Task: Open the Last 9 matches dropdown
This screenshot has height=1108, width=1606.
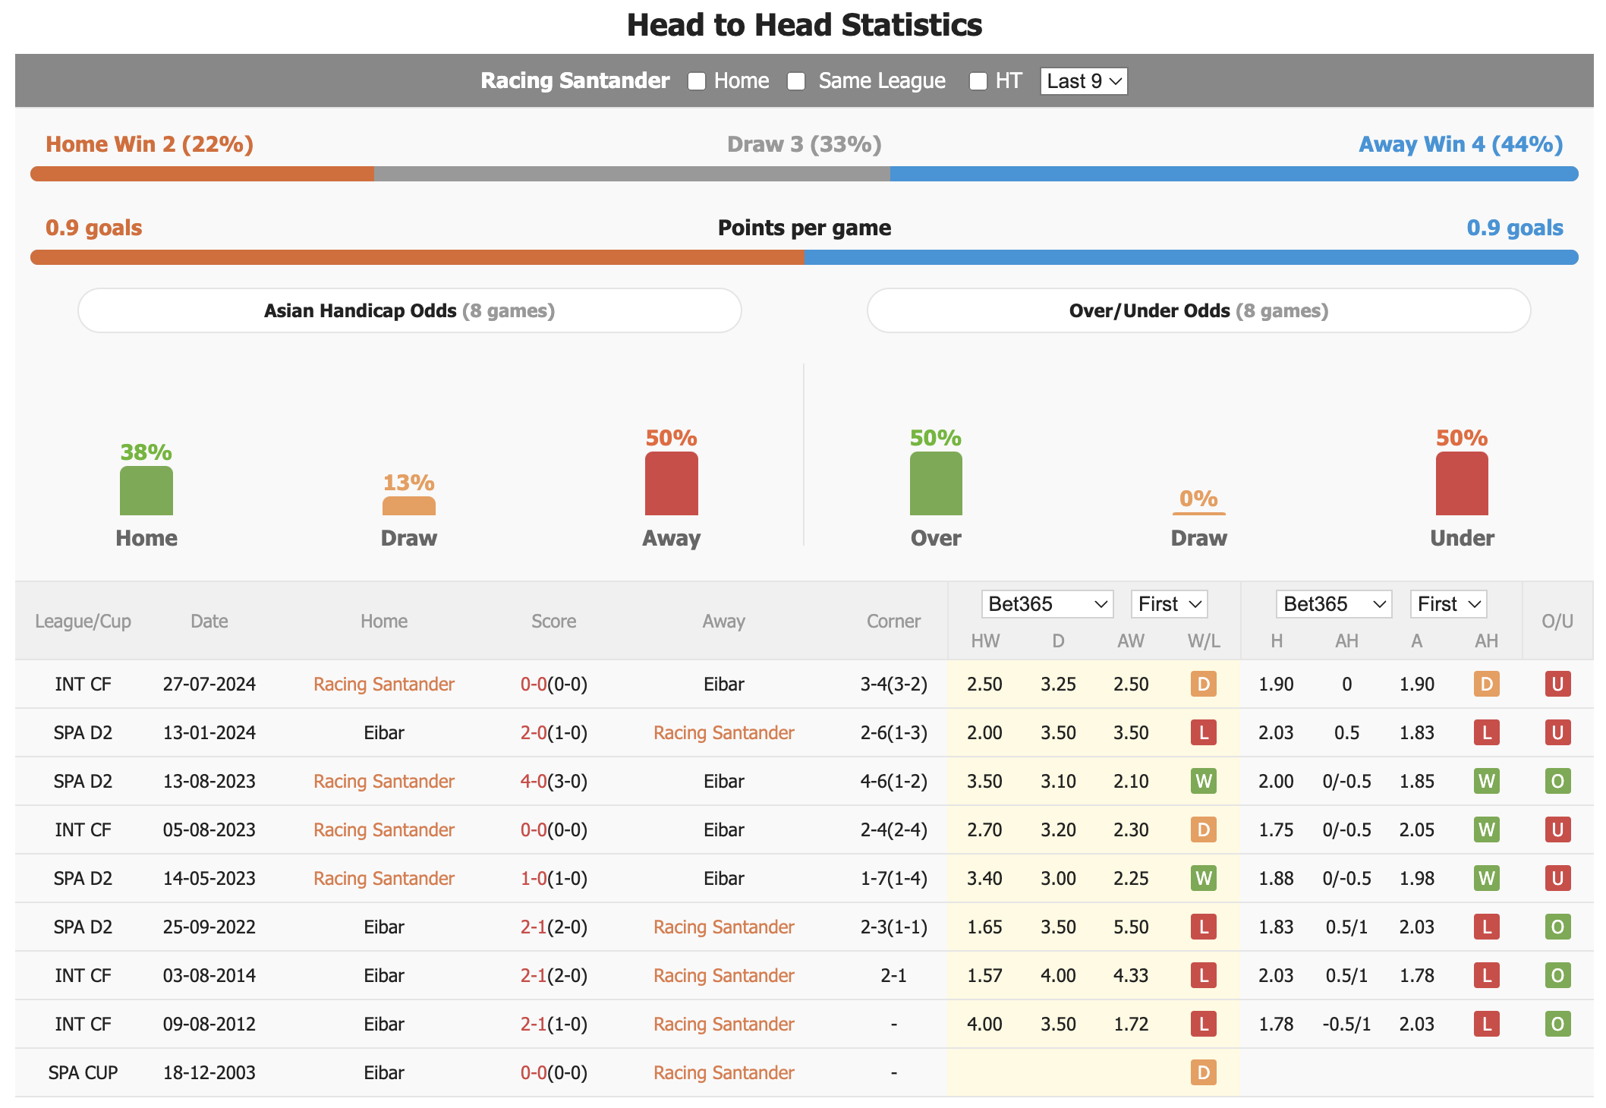Action: click(x=1084, y=81)
